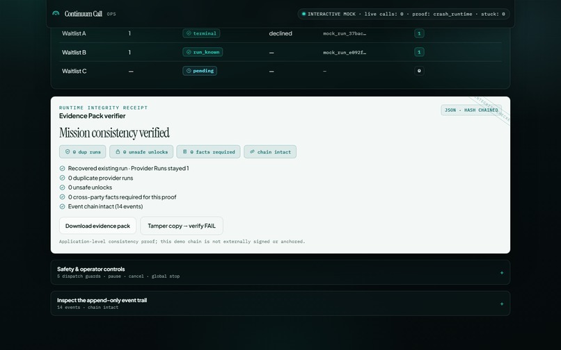
Task: Click the OPS label next to logo
Action: point(111,15)
